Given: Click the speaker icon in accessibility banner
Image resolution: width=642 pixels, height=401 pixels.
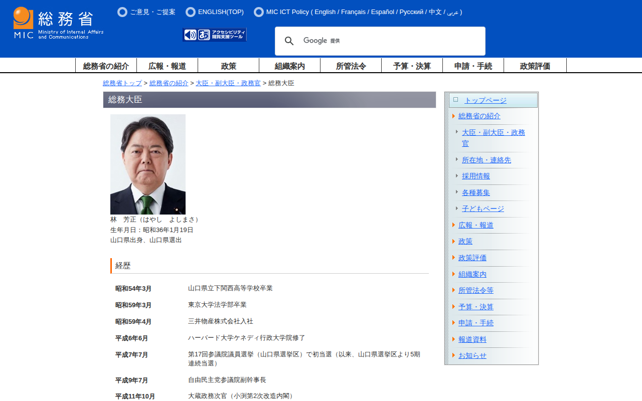Looking at the screenshot, I should (190, 35).
